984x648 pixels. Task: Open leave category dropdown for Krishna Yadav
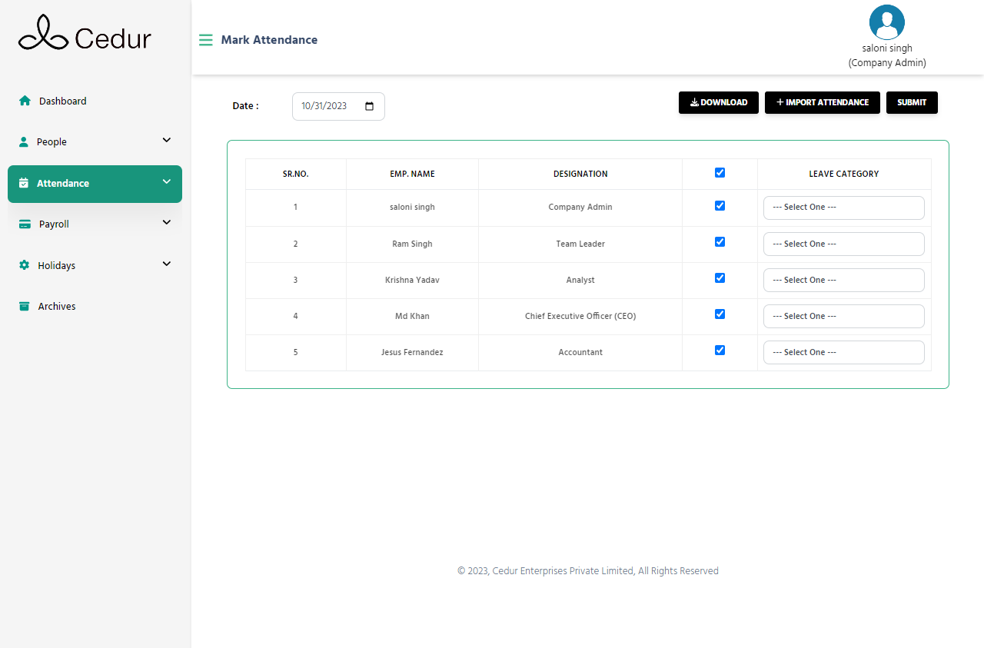click(x=843, y=281)
